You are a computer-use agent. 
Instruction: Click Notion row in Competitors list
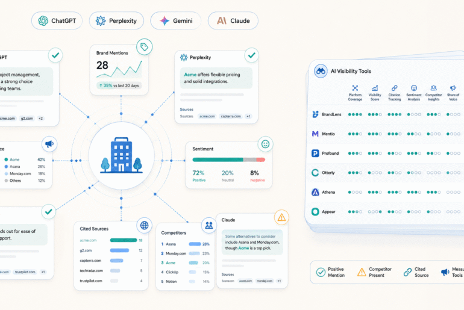(x=185, y=282)
